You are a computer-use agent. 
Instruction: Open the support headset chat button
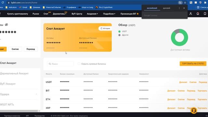tap(194, 110)
